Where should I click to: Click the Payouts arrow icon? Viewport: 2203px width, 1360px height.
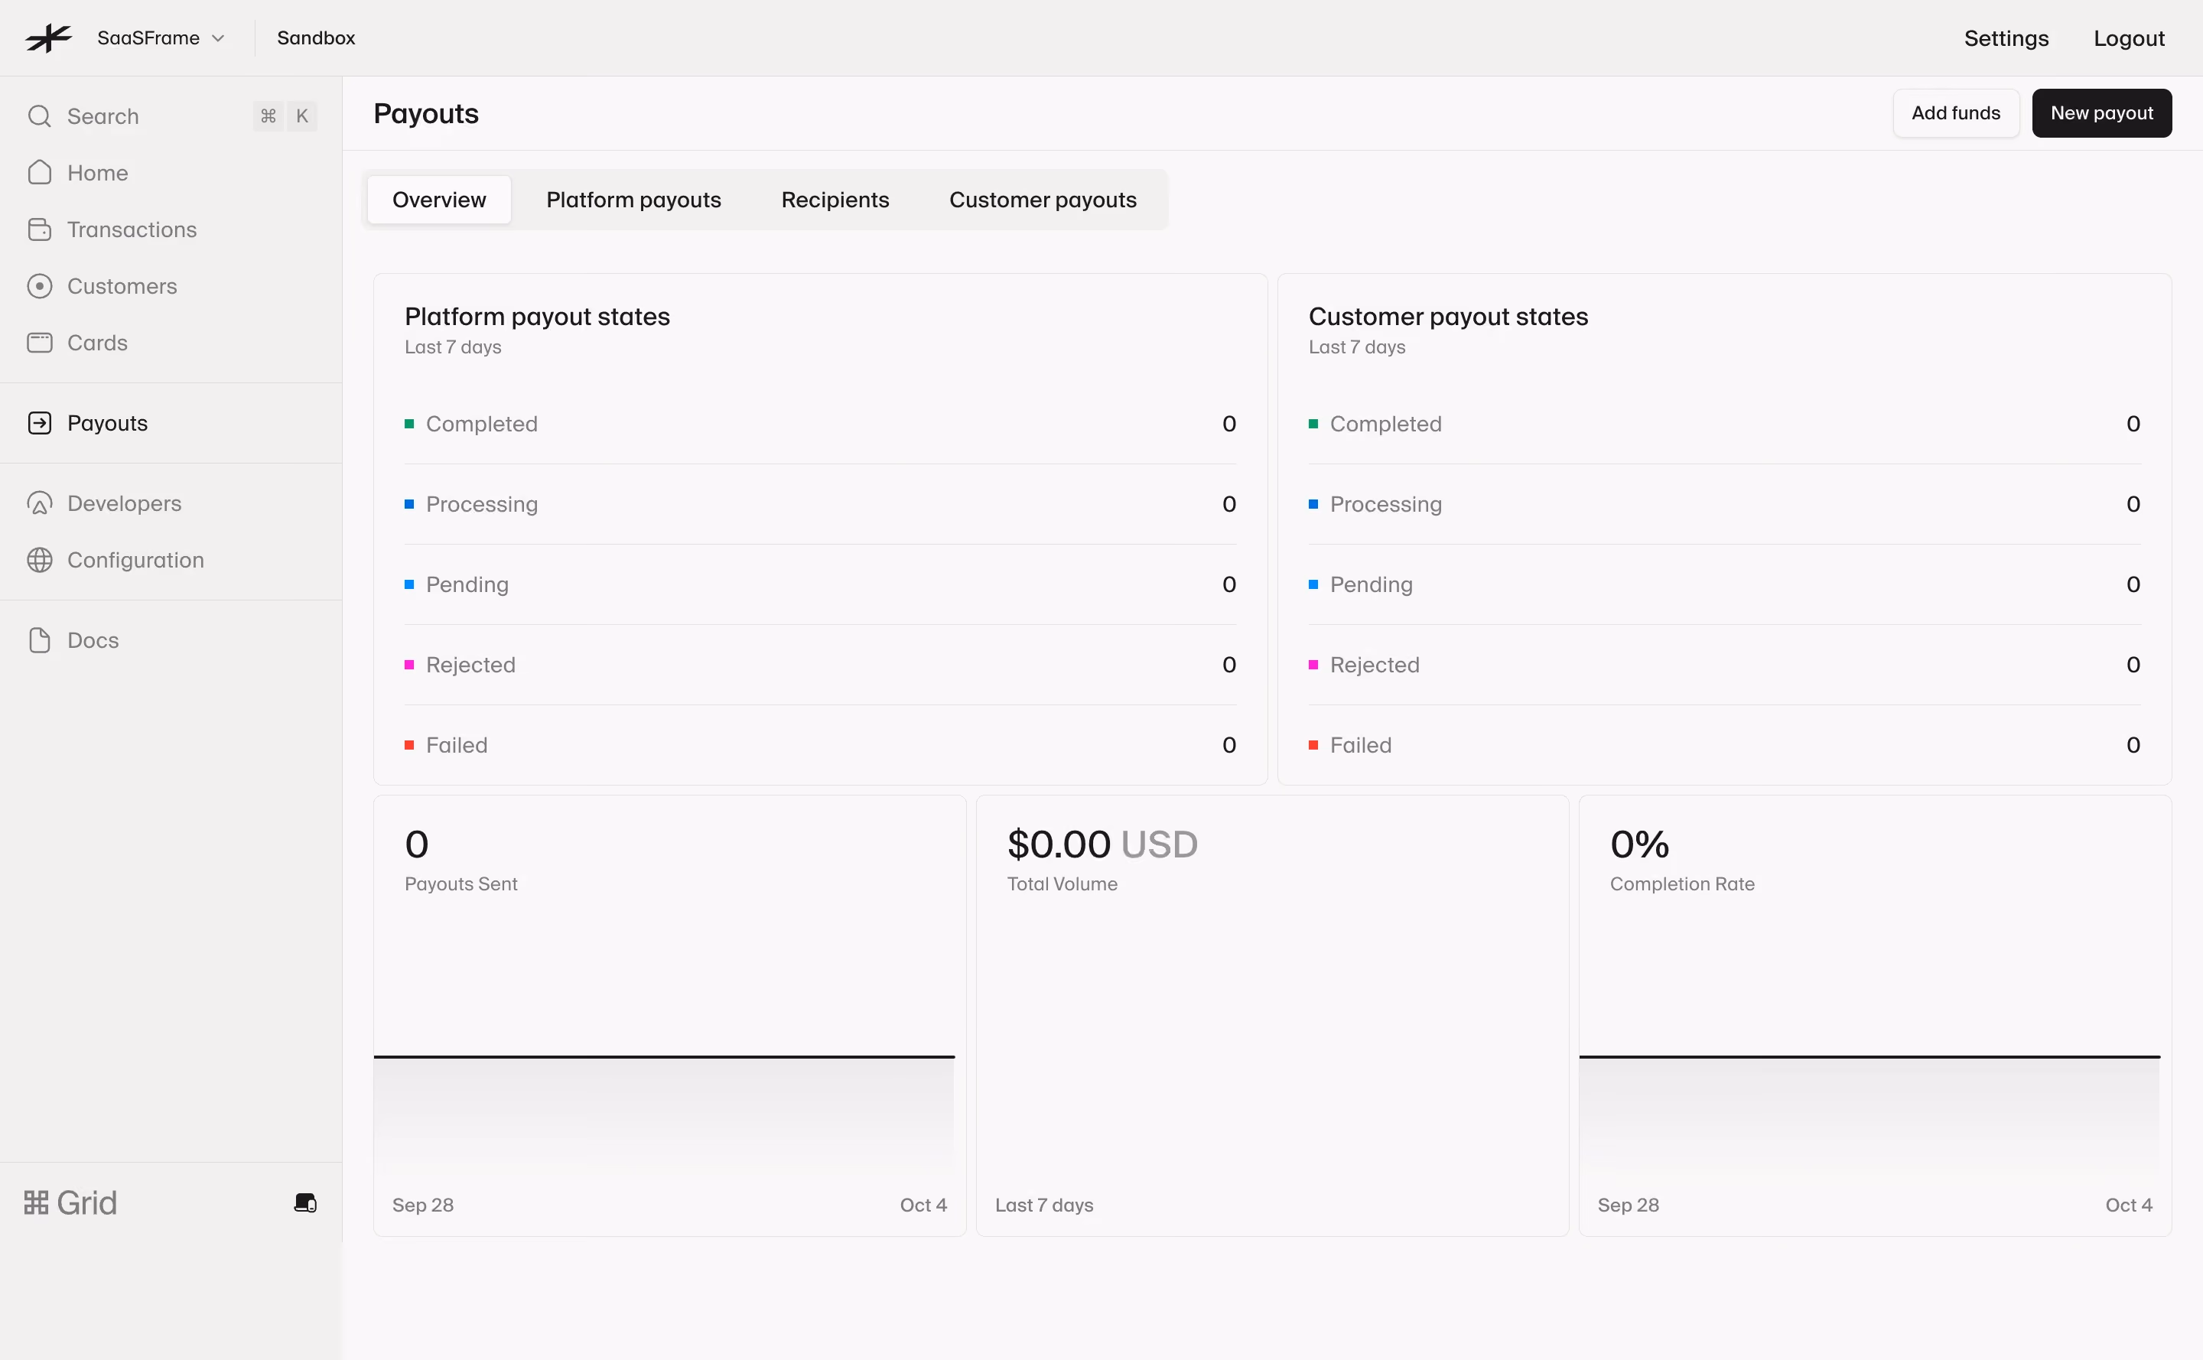[x=40, y=423]
